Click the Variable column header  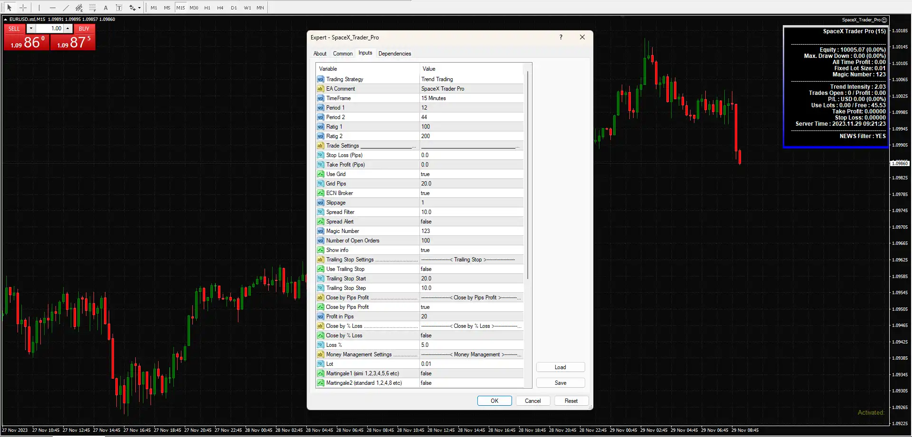click(x=368, y=69)
